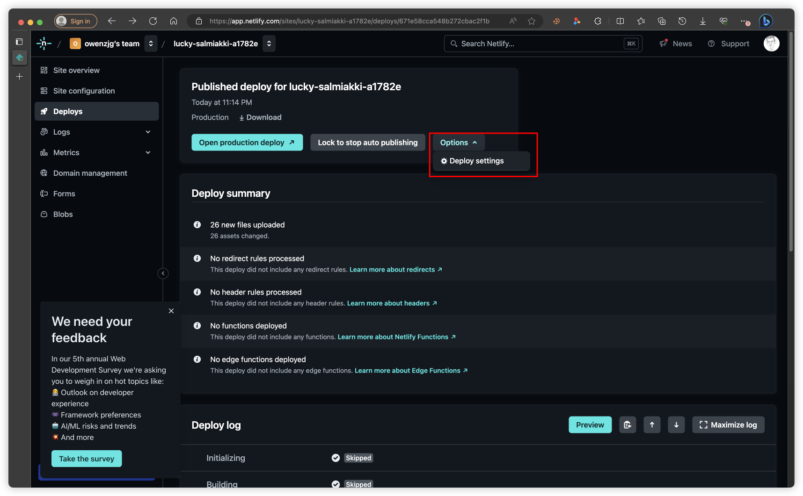The height and width of the screenshot is (496, 803).
Task: Open user profile avatar menu
Action: (771, 43)
